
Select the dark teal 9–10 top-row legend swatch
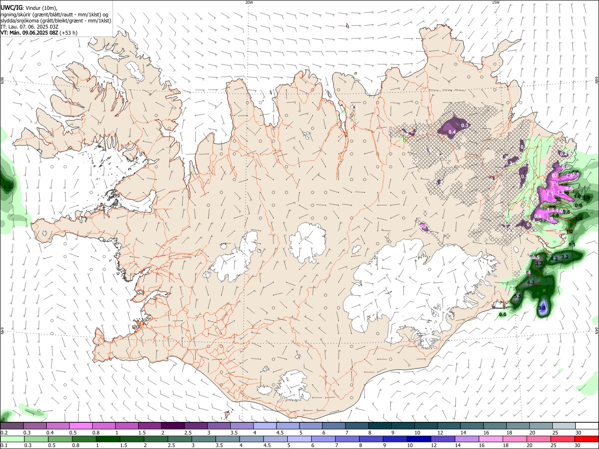tap(403, 426)
